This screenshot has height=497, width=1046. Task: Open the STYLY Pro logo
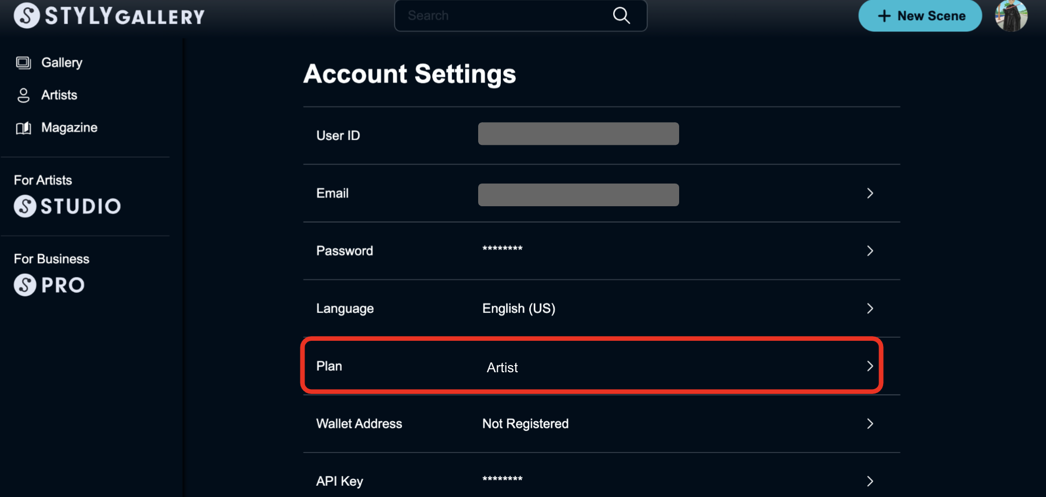click(49, 285)
